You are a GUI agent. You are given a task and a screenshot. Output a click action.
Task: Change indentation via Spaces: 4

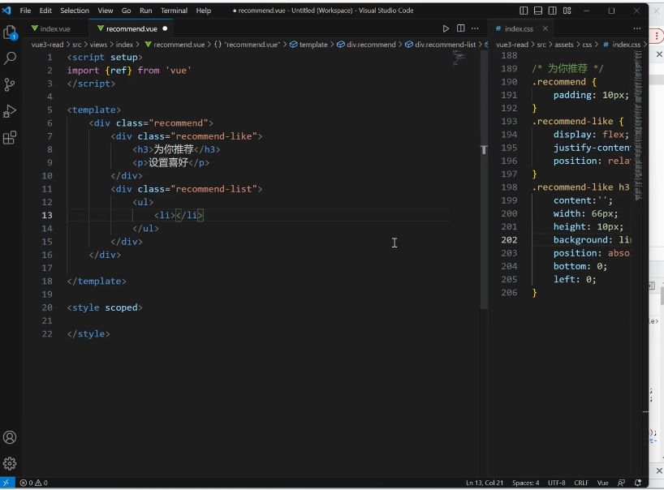click(525, 483)
